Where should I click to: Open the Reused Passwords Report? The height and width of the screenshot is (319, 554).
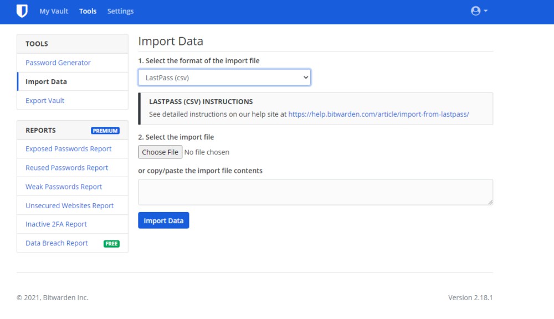pyautogui.click(x=67, y=168)
